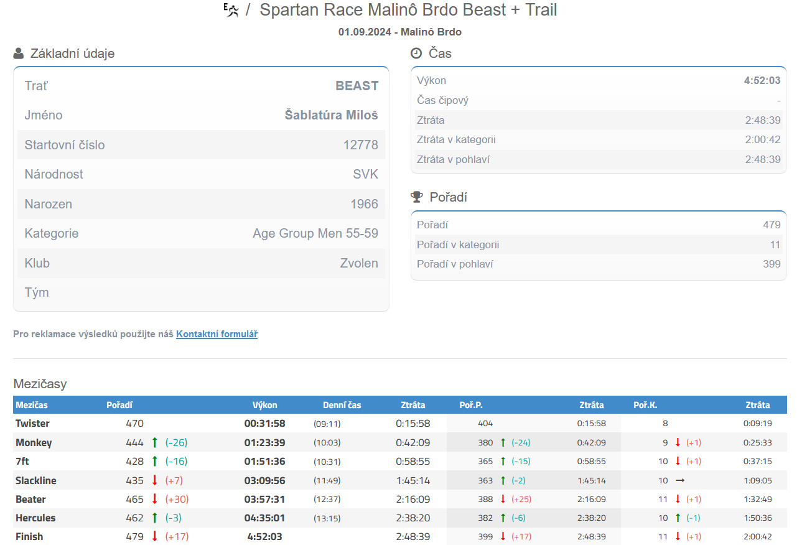Screen dimensions: 802x545
Task: Click the Hercules time 04:35:01
Action: 264,518
